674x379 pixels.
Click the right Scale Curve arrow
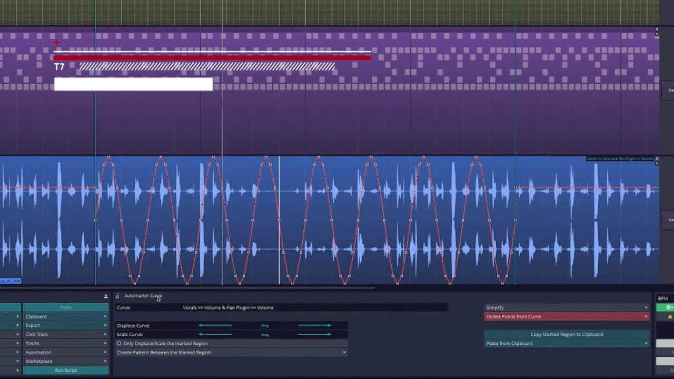point(315,334)
